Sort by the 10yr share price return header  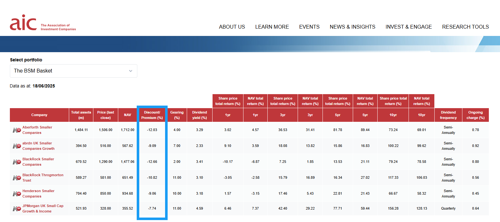click(393, 115)
